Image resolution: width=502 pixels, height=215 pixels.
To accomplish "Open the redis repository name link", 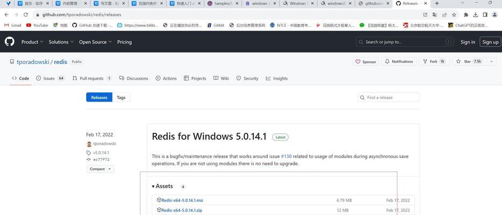I will [60, 62].
